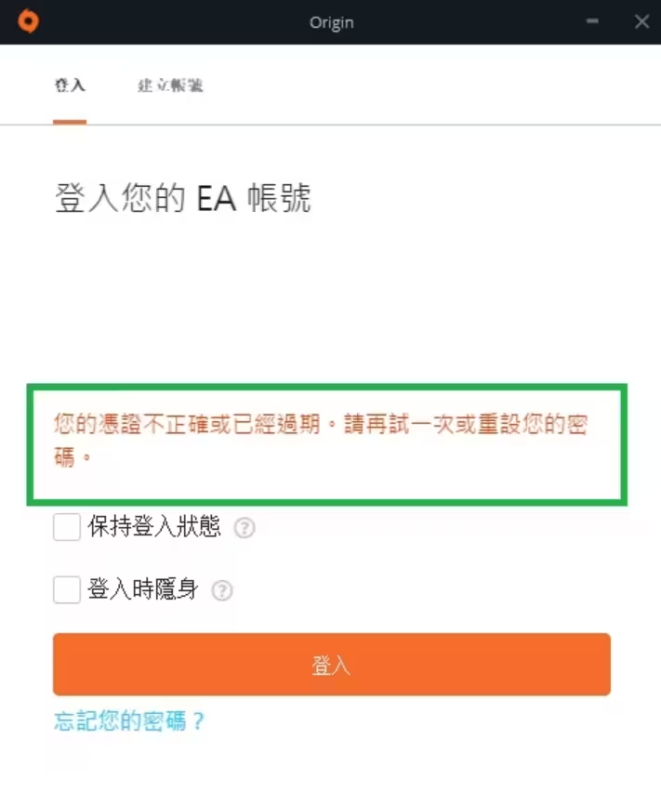Image resolution: width=661 pixels, height=792 pixels.
Task: Click the Origin title bar text
Action: [x=331, y=22]
